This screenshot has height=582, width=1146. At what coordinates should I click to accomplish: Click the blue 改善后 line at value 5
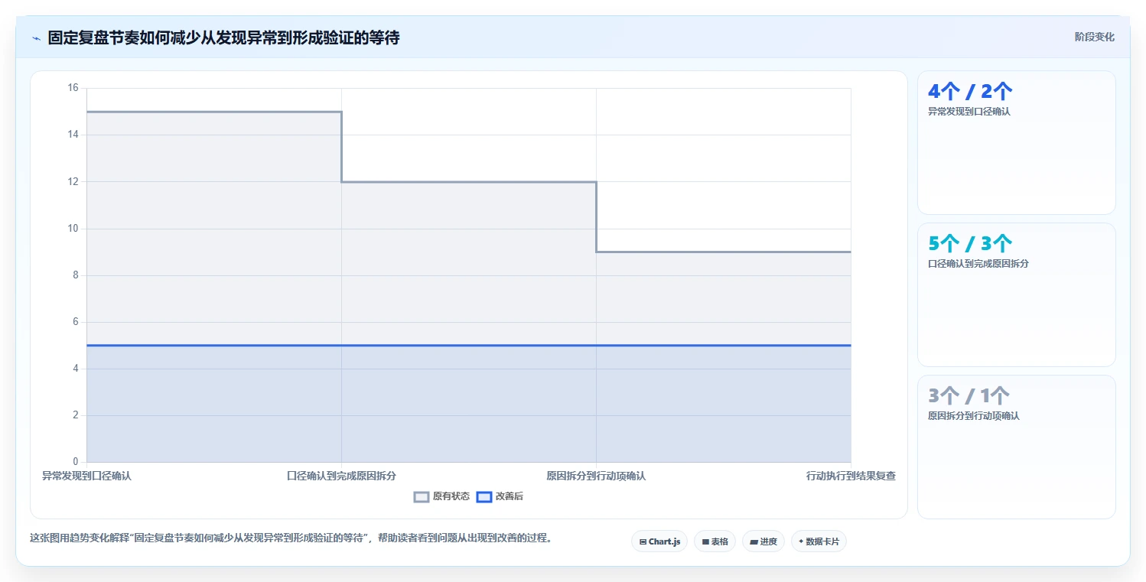pos(468,345)
